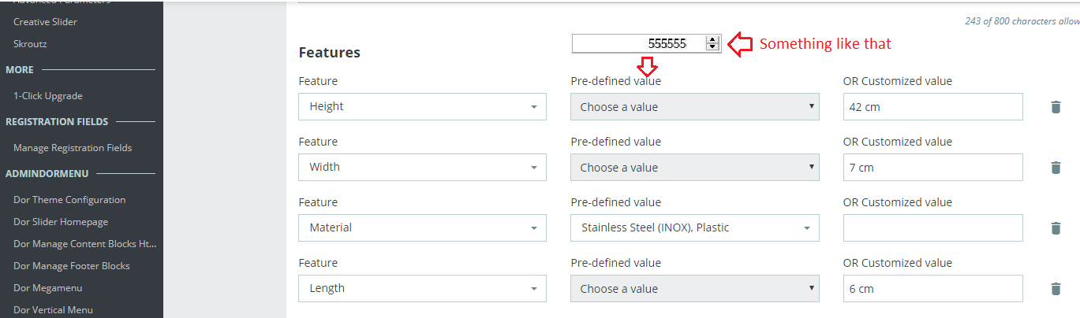Remove the Material feature row
The height and width of the screenshot is (318, 1080).
point(1056,228)
